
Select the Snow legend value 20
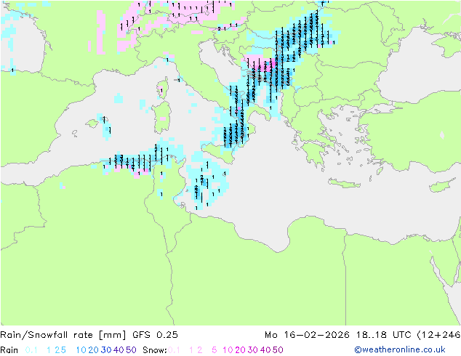point(240,350)
